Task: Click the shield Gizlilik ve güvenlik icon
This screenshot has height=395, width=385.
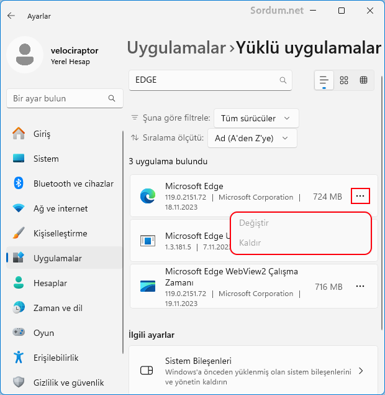Action: pyautogui.click(x=19, y=382)
